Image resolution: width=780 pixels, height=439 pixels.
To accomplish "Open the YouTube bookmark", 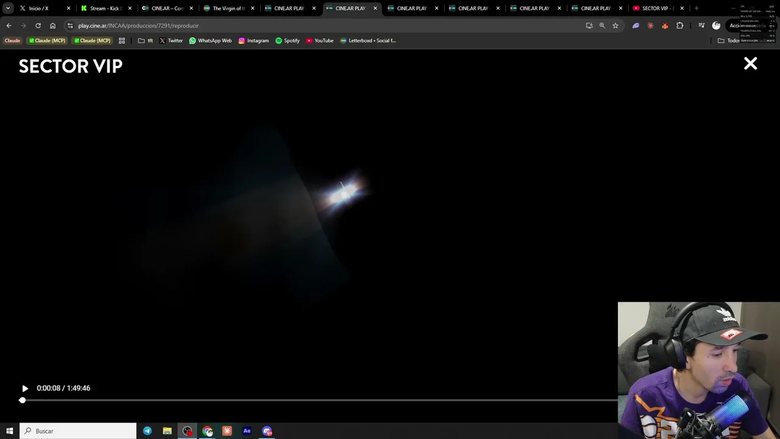I will [x=320, y=41].
